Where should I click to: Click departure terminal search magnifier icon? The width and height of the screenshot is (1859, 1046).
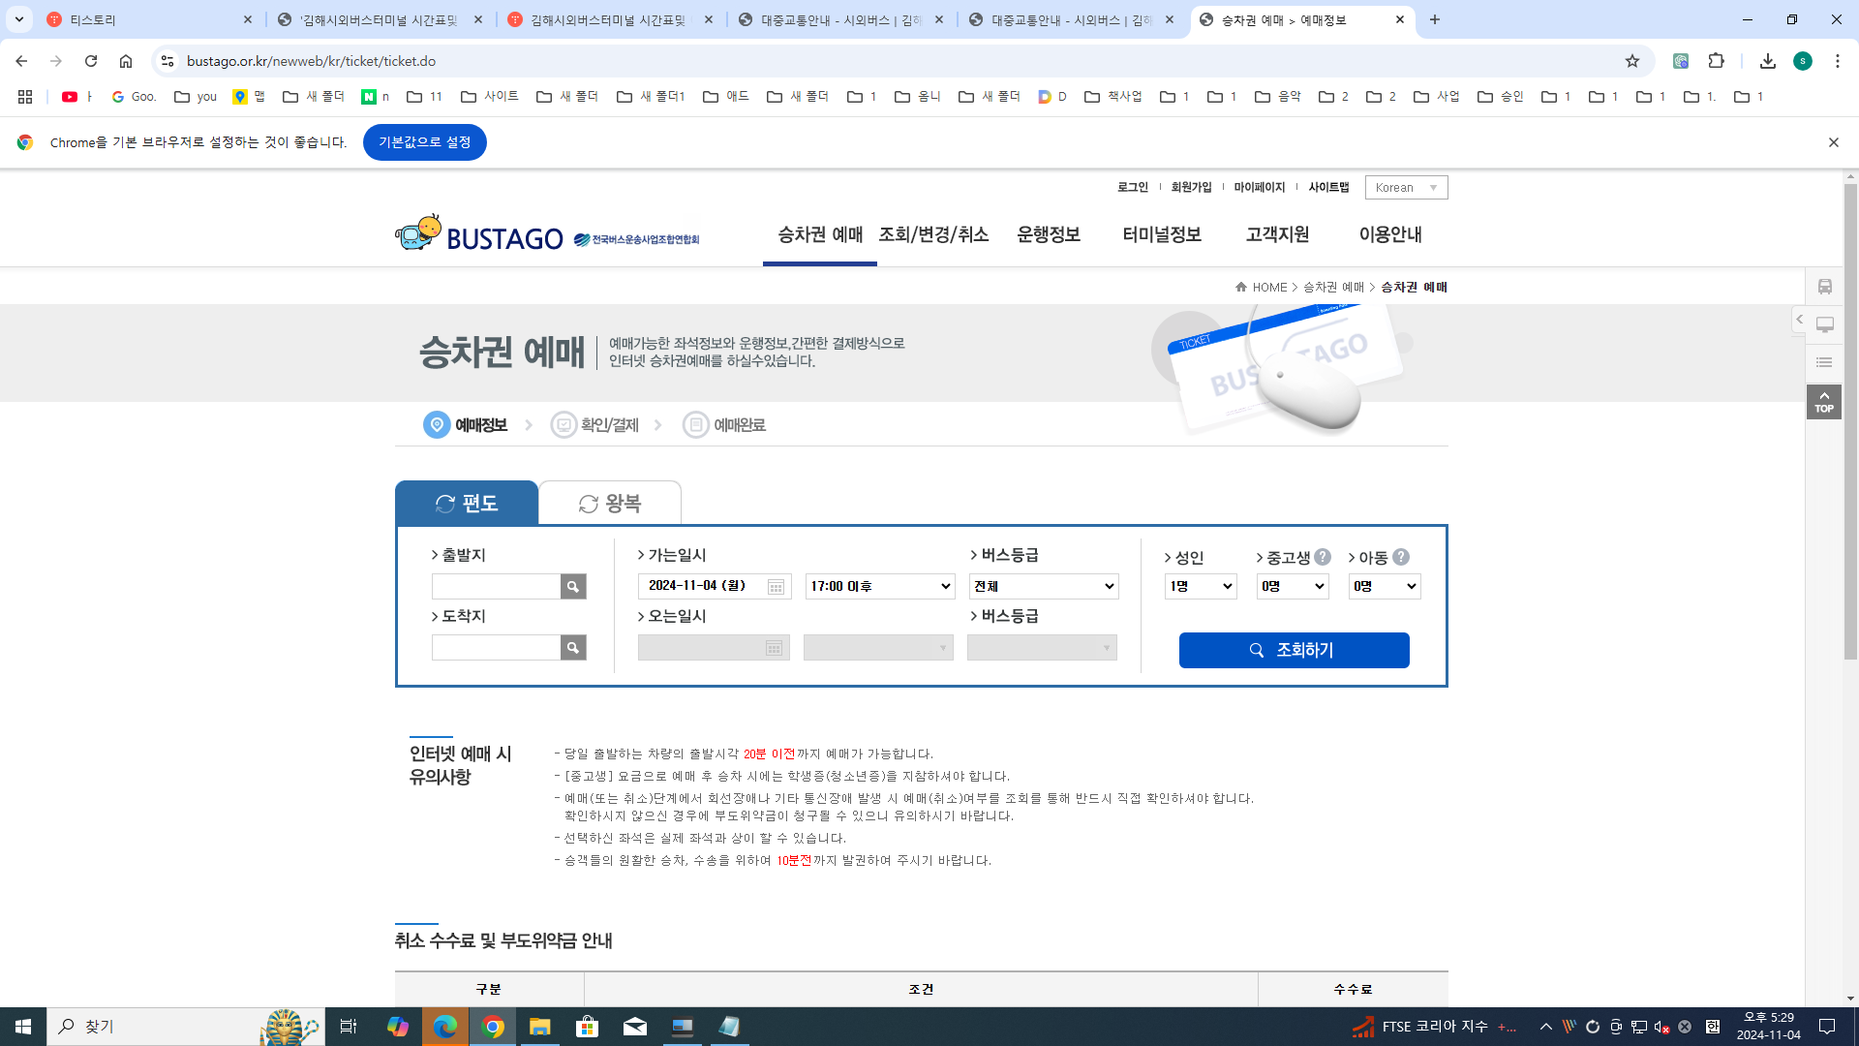coord(573,586)
